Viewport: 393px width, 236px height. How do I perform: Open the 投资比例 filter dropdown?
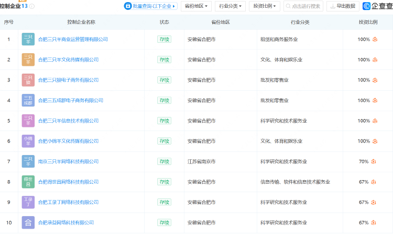[265, 6]
